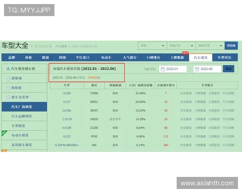242x193 pixels.
Task: Open the 瑞虎7 model link
Action: coord(67,102)
